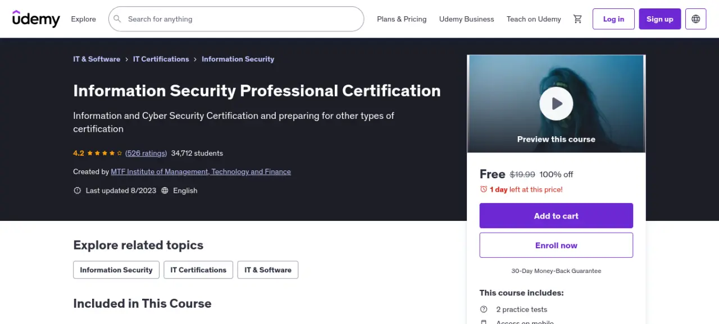Screen dimensions: 719x324
Task: Click the 2 practice tests text
Action: click(x=521, y=309)
